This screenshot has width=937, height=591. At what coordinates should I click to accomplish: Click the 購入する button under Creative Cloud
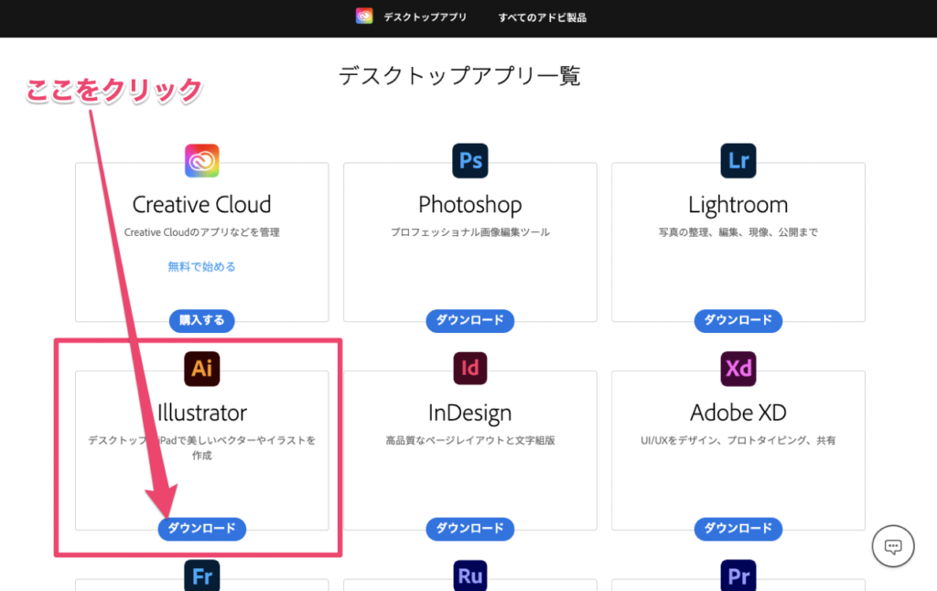tap(201, 321)
